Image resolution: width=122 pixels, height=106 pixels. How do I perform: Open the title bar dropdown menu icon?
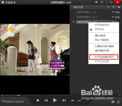[x=102, y=2]
